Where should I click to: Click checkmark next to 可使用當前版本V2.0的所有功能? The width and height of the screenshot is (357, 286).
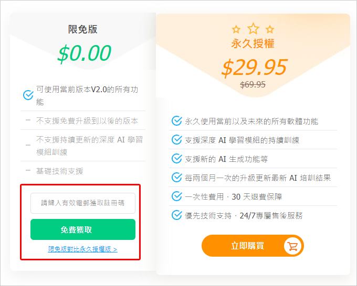[28, 95]
